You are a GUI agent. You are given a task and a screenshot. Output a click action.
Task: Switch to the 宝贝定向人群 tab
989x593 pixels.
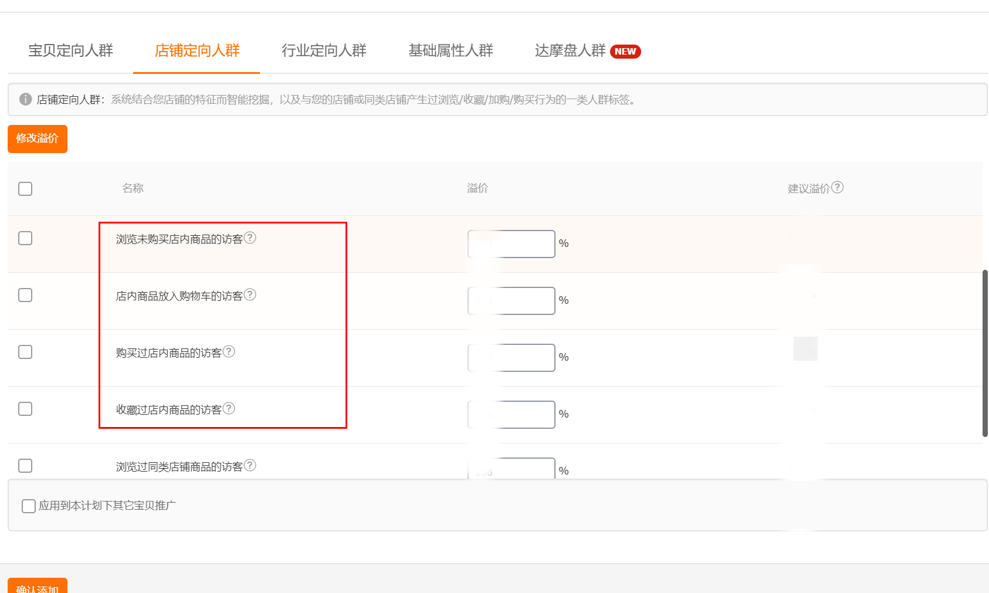(70, 51)
